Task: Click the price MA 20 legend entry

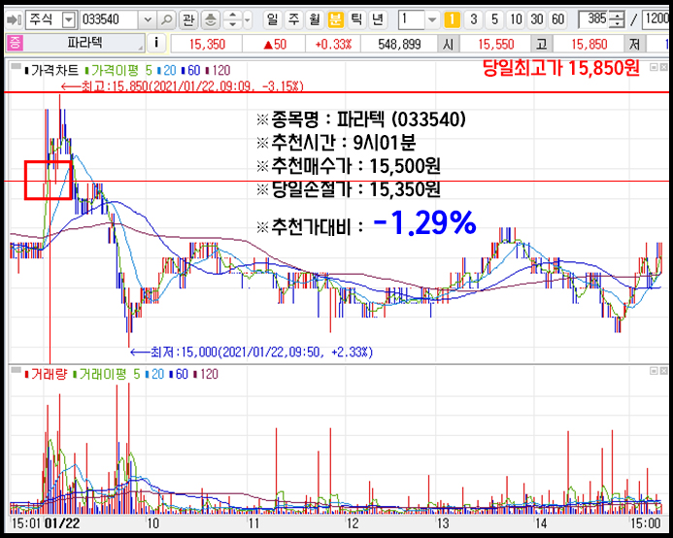Action: [166, 71]
